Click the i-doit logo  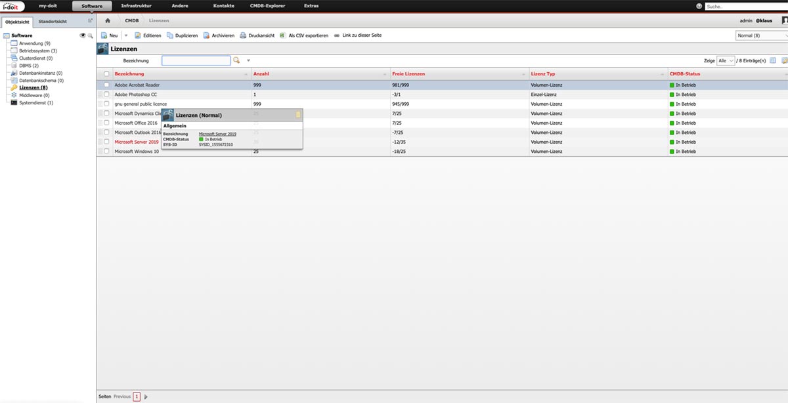pyautogui.click(x=14, y=6)
